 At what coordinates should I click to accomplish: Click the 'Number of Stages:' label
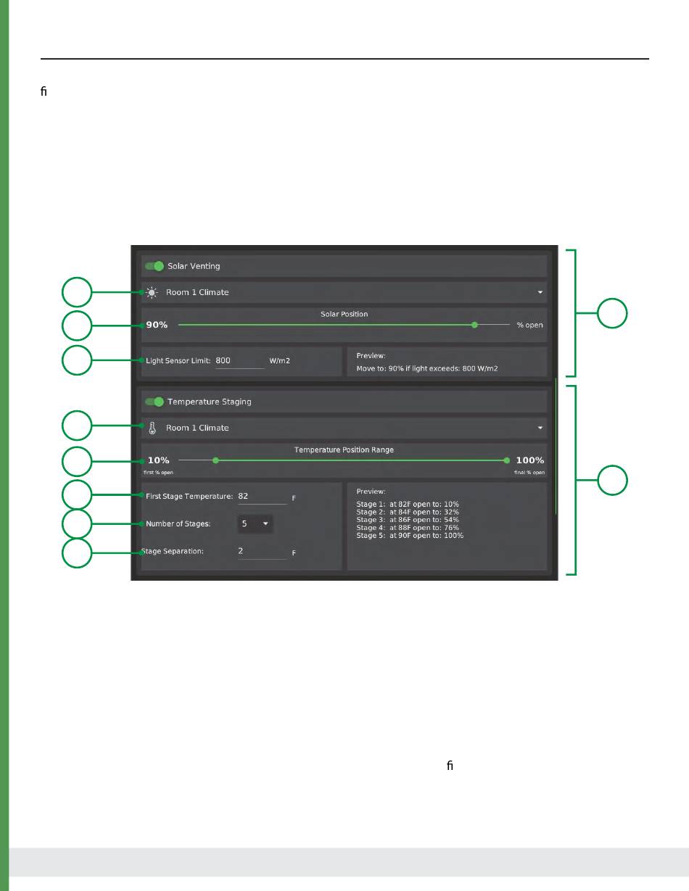coord(178,523)
